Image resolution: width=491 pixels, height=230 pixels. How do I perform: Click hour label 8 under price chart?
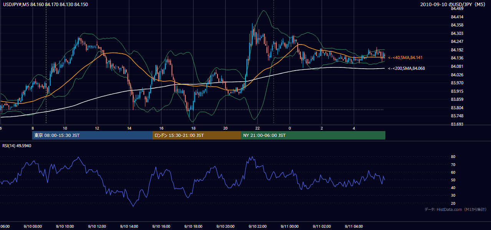33,128
